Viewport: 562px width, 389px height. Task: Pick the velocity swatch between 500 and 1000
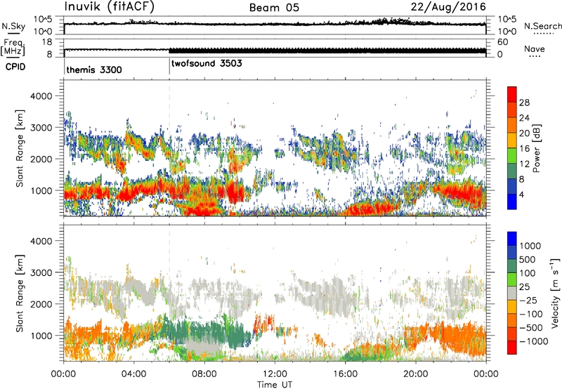[512, 253]
